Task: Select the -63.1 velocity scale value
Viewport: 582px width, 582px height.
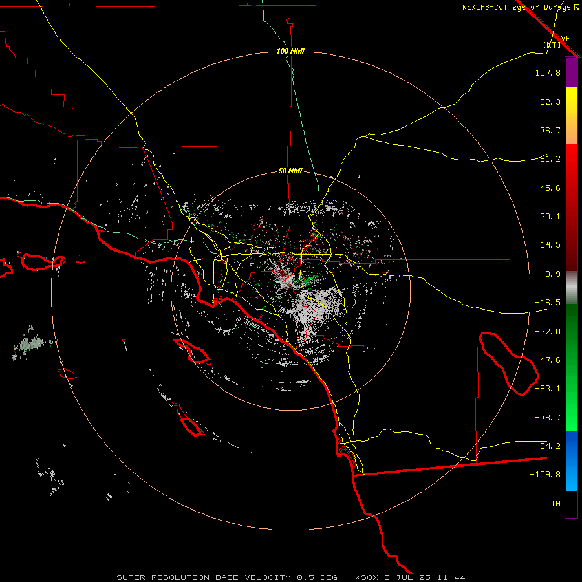Action: (x=548, y=389)
